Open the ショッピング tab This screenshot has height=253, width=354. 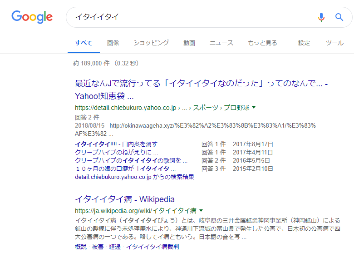pyautogui.click(x=151, y=43)
